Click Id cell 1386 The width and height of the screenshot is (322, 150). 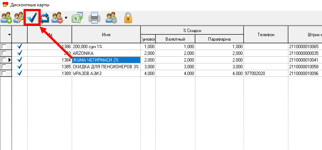[x=50, y=47]
